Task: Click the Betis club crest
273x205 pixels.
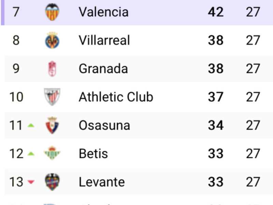Action: point(52,153)
